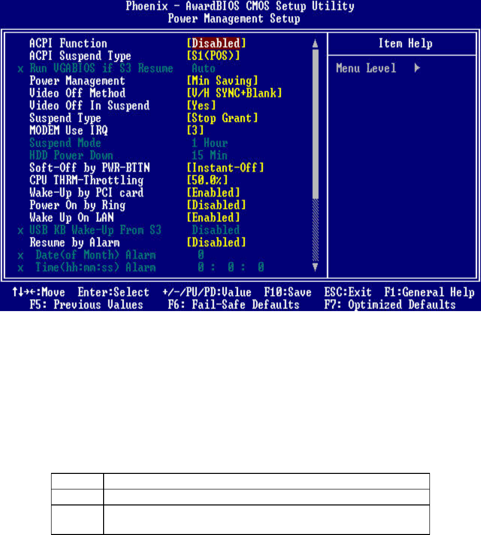481x535 pixels.
Task: Select the Power On by Ring menu item
Action: point(78,205)
